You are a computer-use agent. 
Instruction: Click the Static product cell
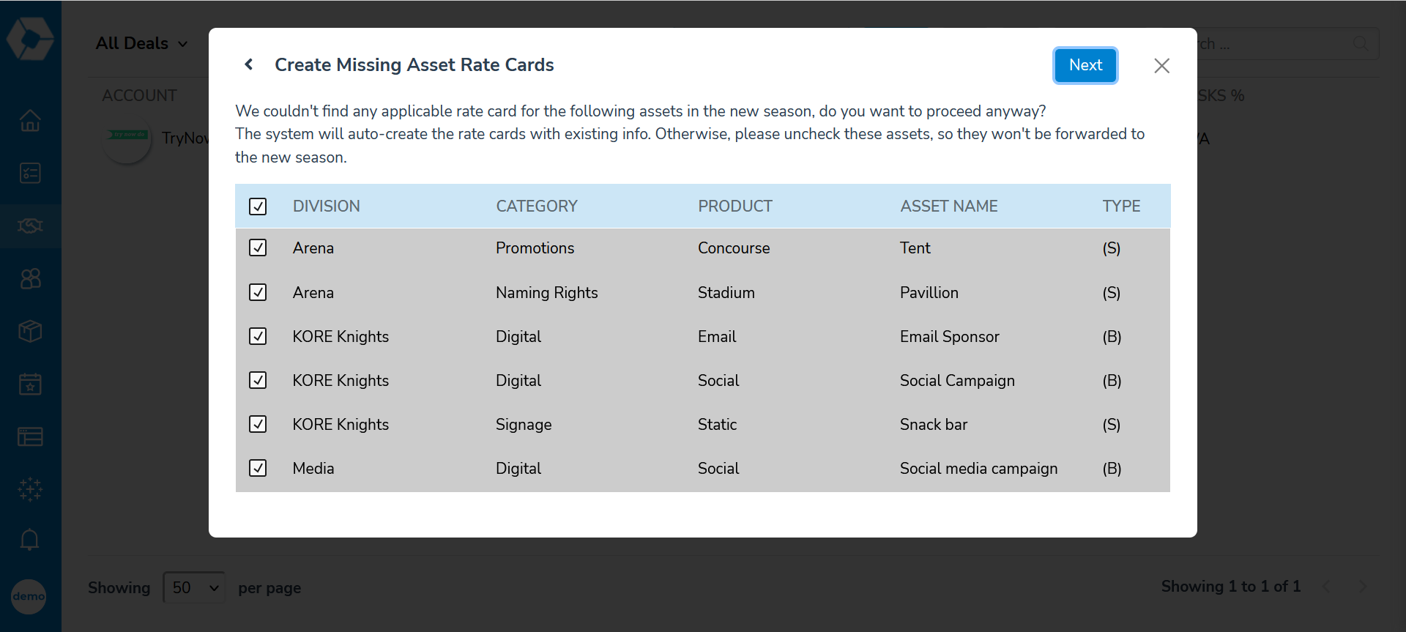click(718, 425)
